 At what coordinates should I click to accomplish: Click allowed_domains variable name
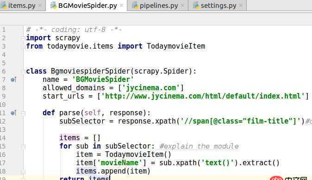[74, 88]
